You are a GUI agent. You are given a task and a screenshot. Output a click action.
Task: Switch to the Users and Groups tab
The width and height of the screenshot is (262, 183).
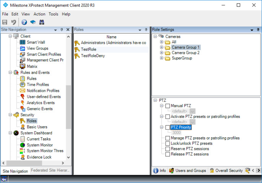[x=188, y=171]
